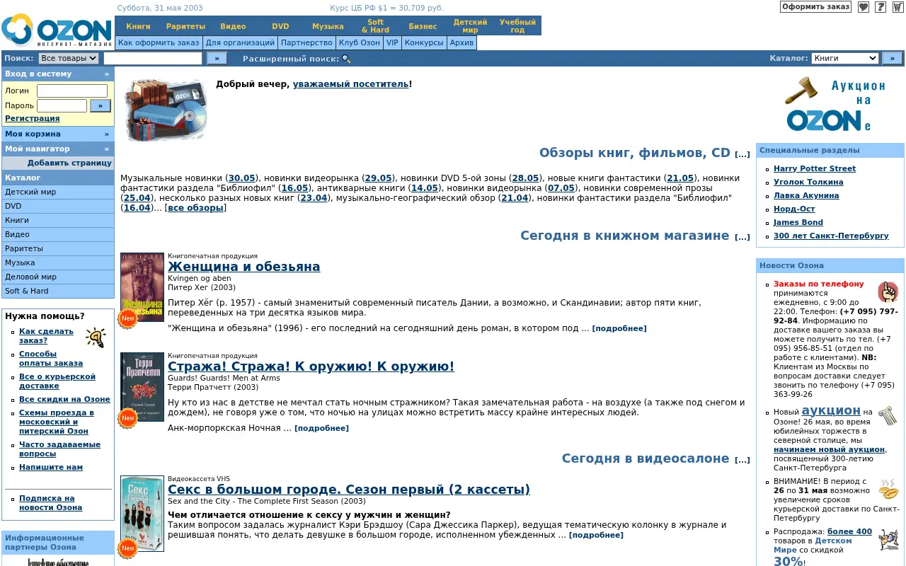This screenshot has height=566, width=906.
Task: Click the lips icon beside the delivery notice
Action: (x=888, y=490)
